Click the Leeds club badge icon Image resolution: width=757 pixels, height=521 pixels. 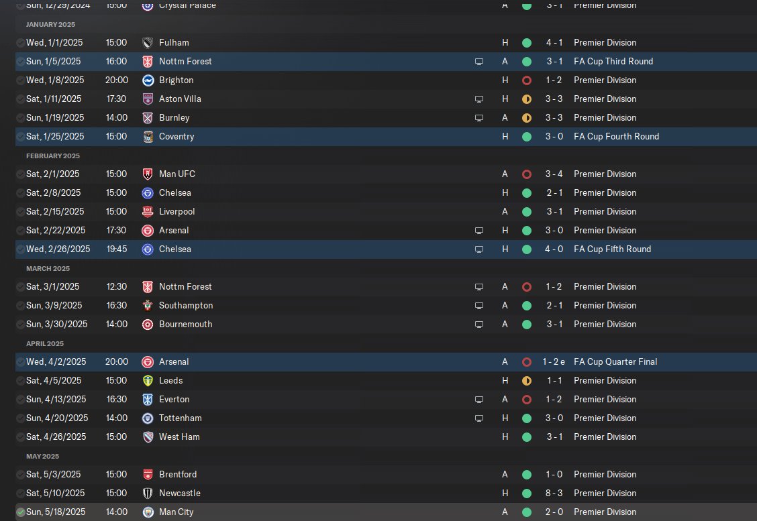point(148,381)
